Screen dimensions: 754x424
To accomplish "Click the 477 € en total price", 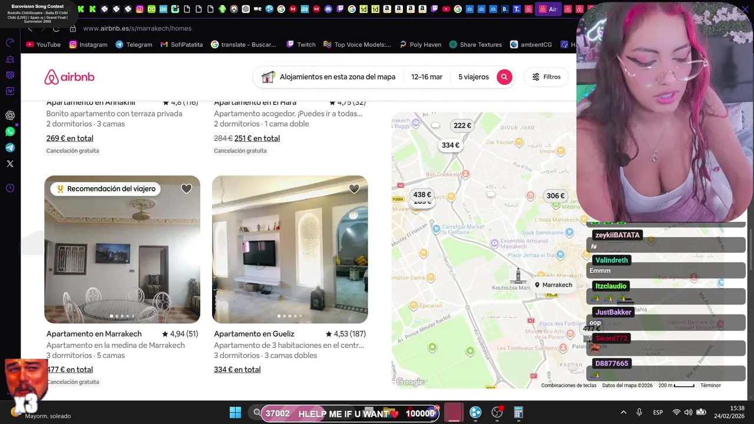I will coord(70,370).
